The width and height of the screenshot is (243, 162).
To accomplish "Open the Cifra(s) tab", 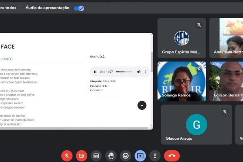I will [x=7, y=59].
